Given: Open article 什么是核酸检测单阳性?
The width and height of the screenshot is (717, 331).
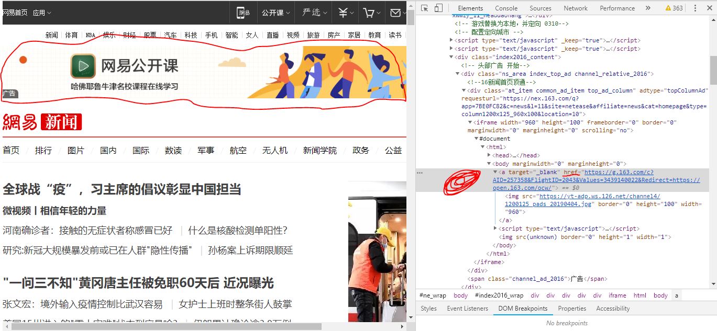Looking at the screenshot, I should point(238,230).
